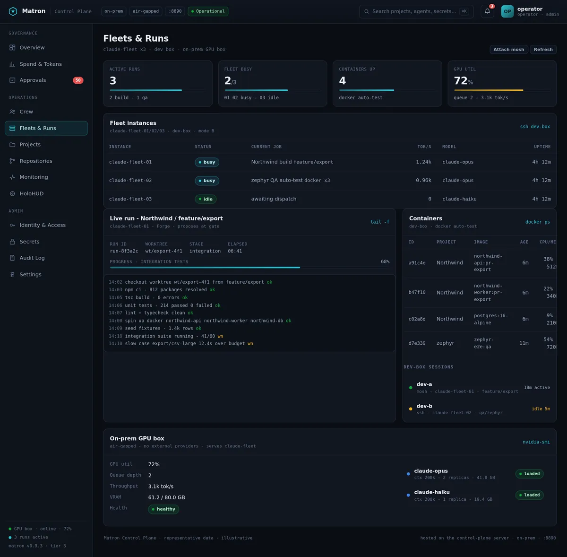Click the Audit Log document icon
Screen dimensions: 567x557
(12, 258)
